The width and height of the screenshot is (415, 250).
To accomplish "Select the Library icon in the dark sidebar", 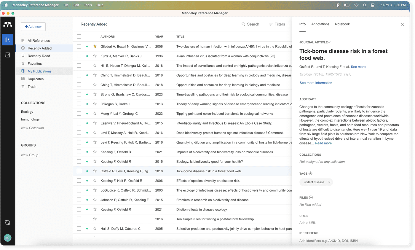I will 7,39.
